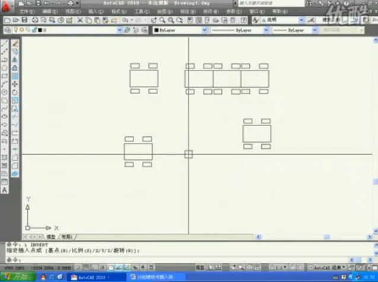Image resolution: width=378 pixels, height=282 pixels.
Task: Select the Multiline Text 'A' tool
Action: [x=5, y=190]
